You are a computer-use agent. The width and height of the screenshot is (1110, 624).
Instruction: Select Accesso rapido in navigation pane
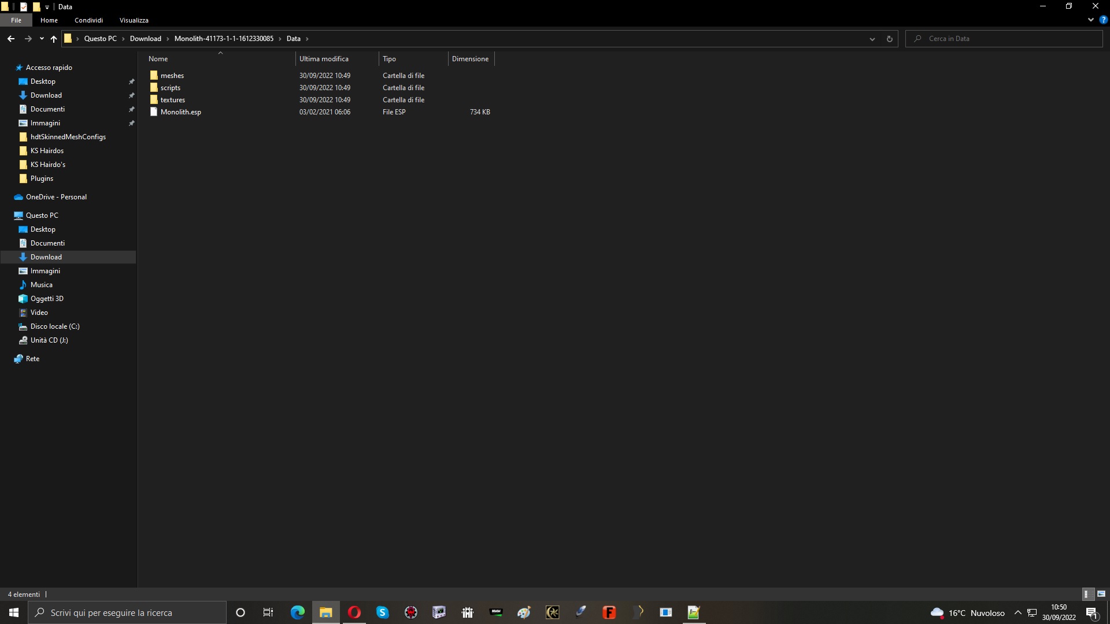[x=49, y=68]
